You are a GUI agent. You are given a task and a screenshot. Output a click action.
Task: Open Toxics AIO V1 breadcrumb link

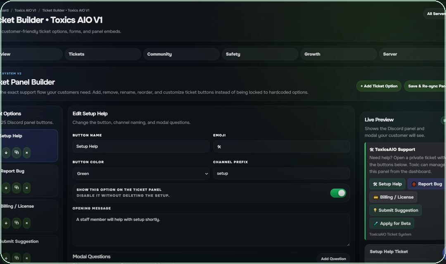(25, 10)
